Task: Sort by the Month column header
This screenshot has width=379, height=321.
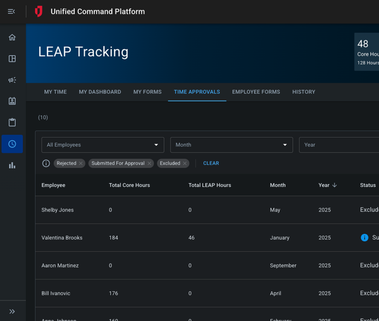Action: pyautogui.click(x=278, y=185)
